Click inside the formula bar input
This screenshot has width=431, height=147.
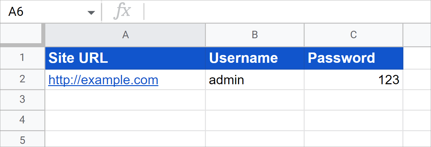click(287, 12)
